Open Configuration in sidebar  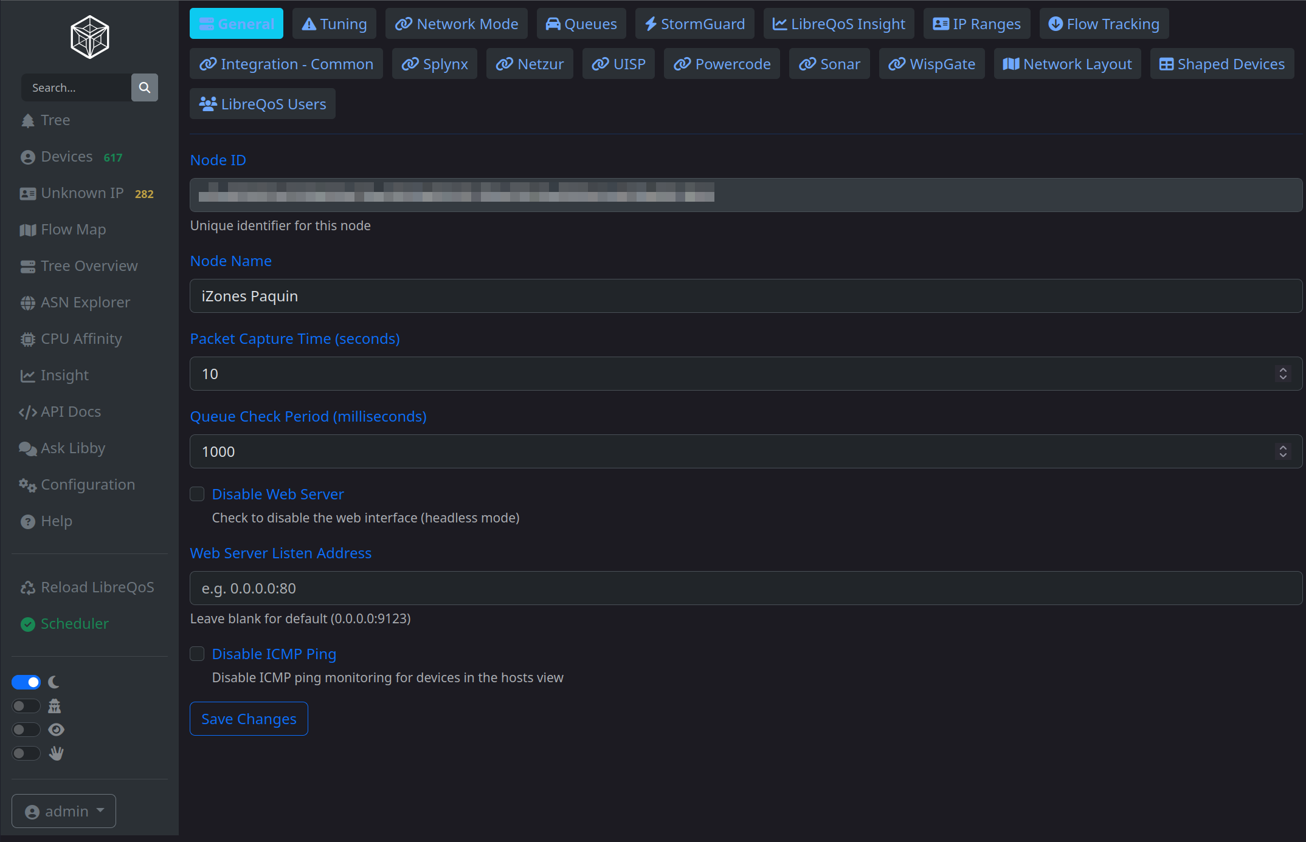[x=77, y=485]
